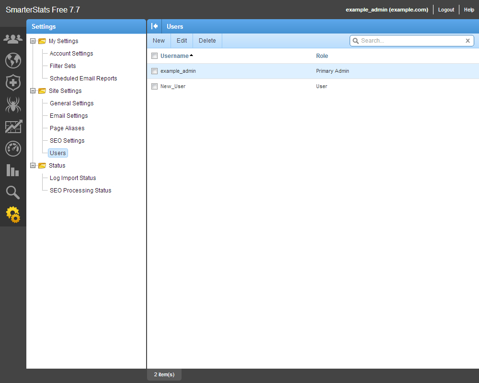Collapse the My Settings tree node
The height and width of the screenshot is (383, 479).
point(33,41)
